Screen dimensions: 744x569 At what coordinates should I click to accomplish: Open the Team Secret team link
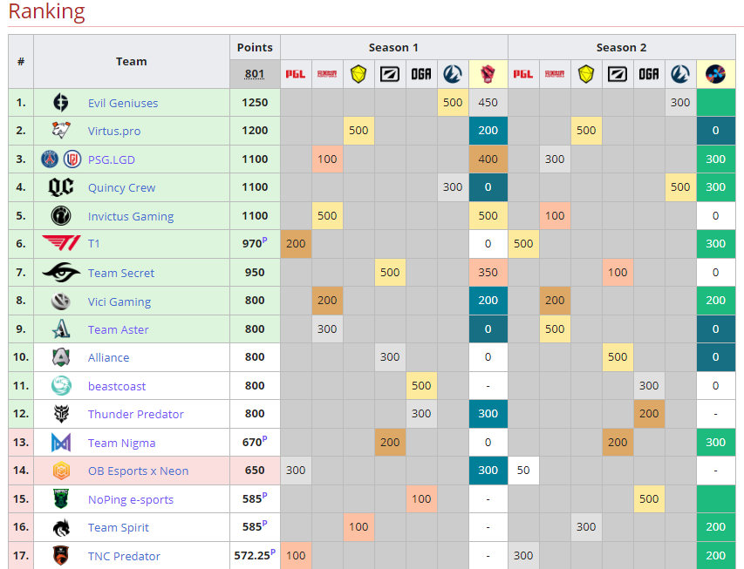(x=121, y=273)
